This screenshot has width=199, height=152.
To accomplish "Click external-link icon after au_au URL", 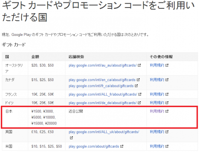I will coord(139,65).
